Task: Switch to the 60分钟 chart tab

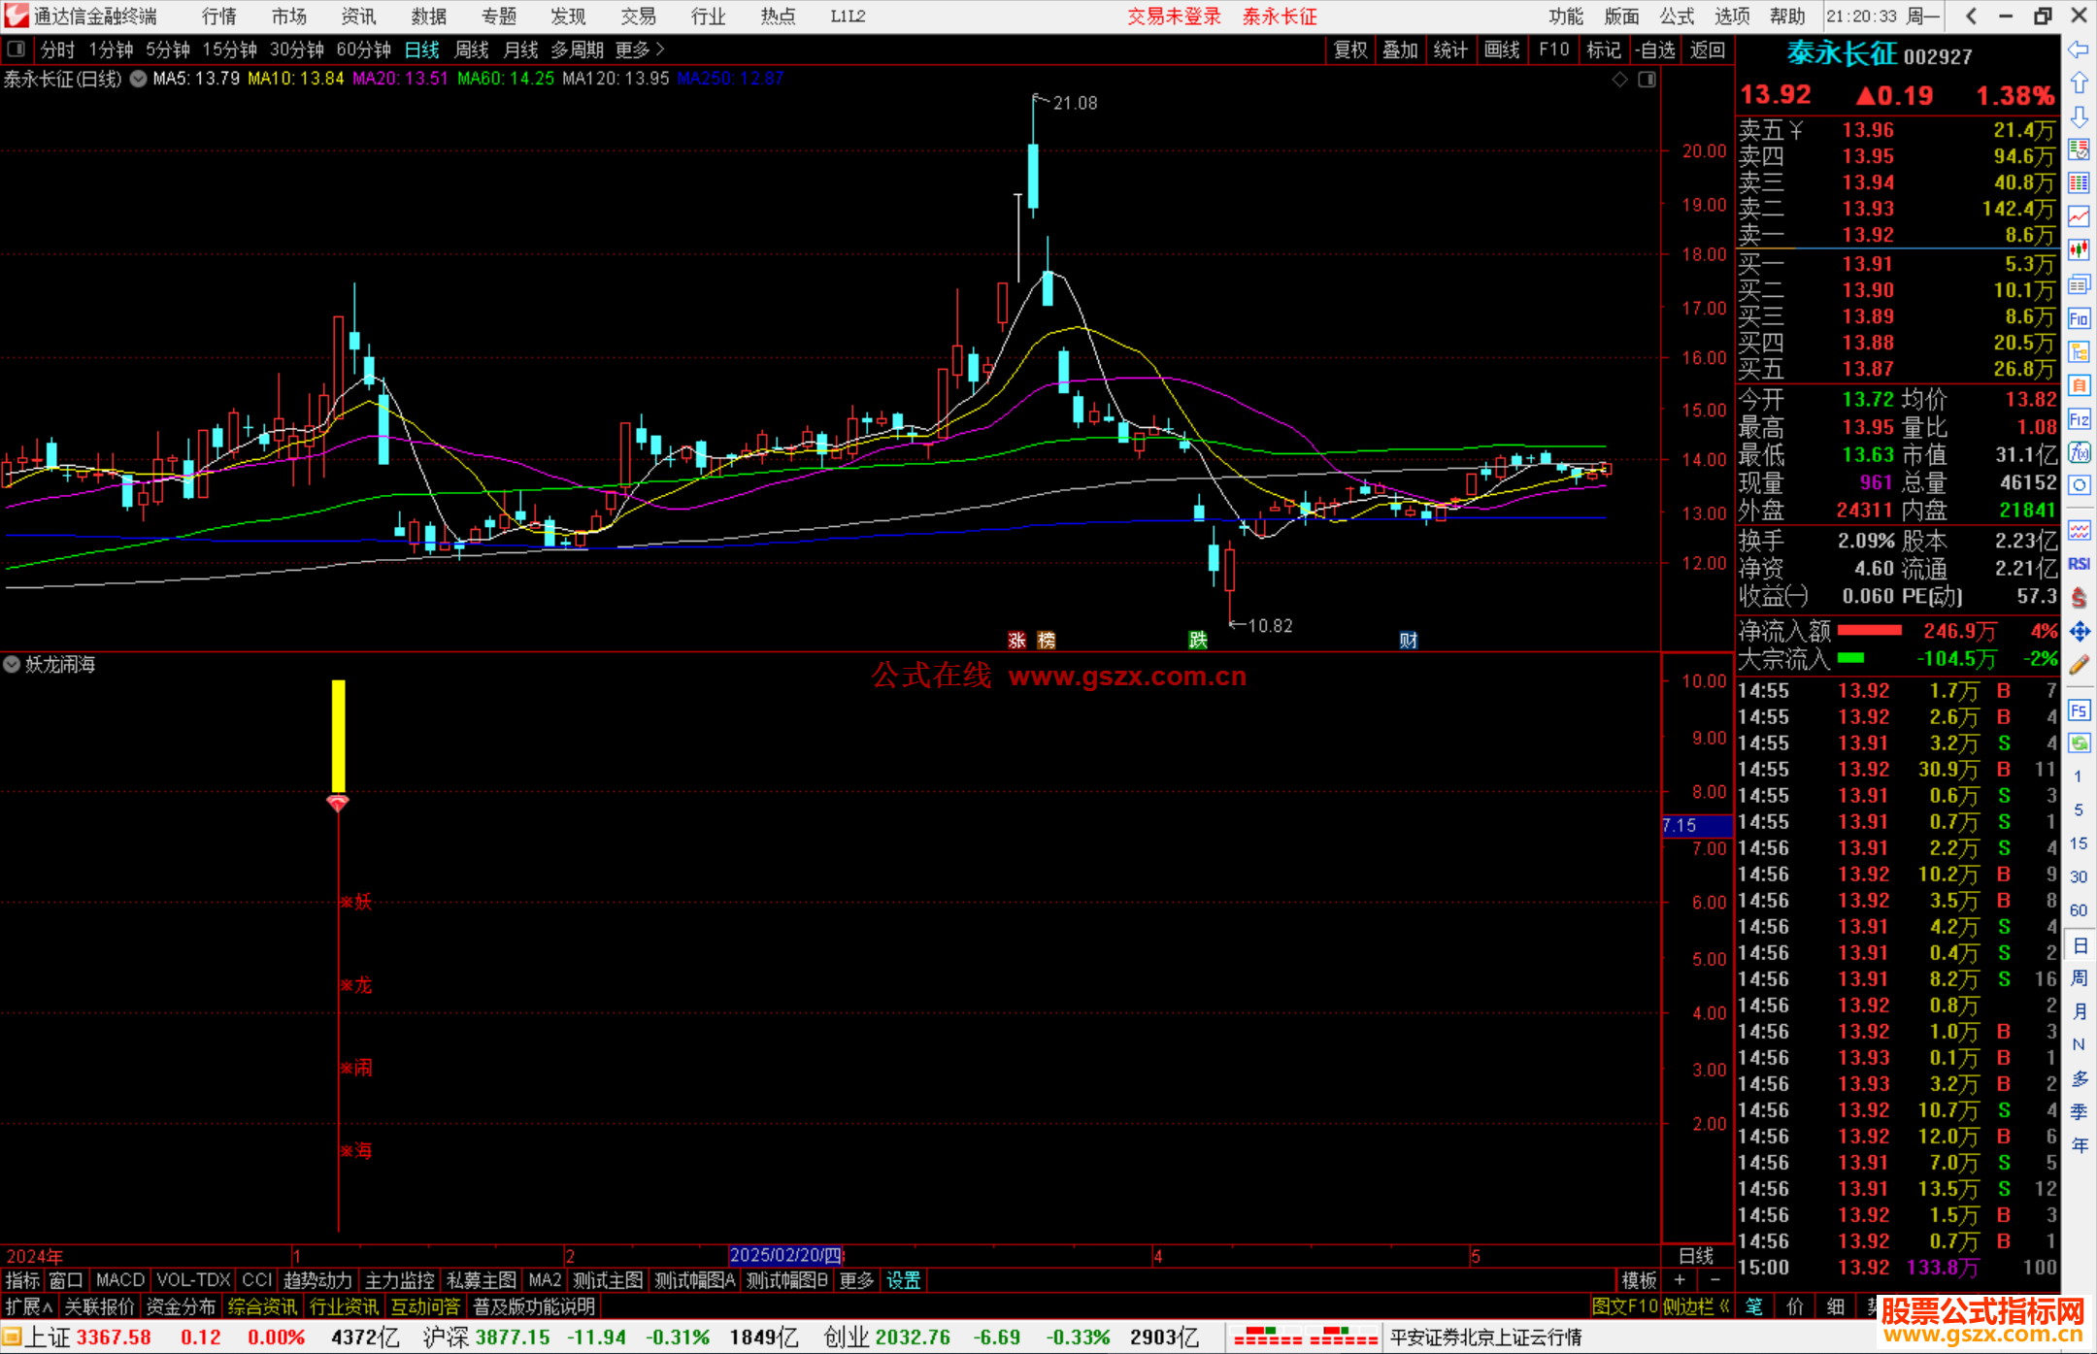Action: pos(363,50)
